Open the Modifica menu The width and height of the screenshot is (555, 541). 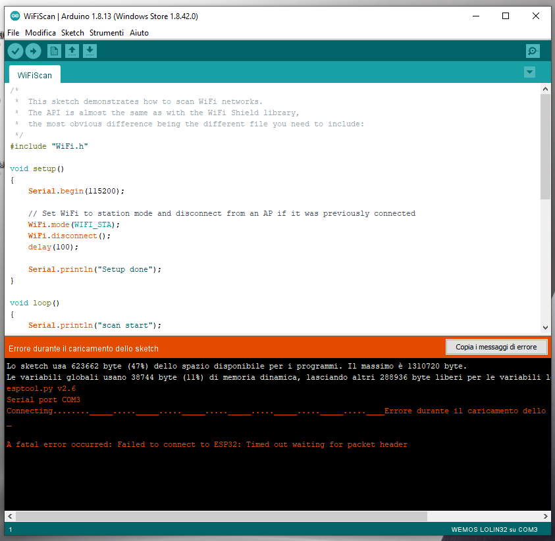pyautogui.click(x=40, y=33)
